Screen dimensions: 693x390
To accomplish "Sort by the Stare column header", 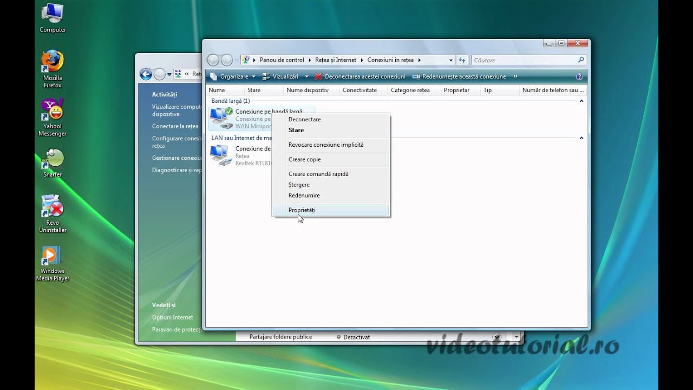I will (x=264, y=90).
